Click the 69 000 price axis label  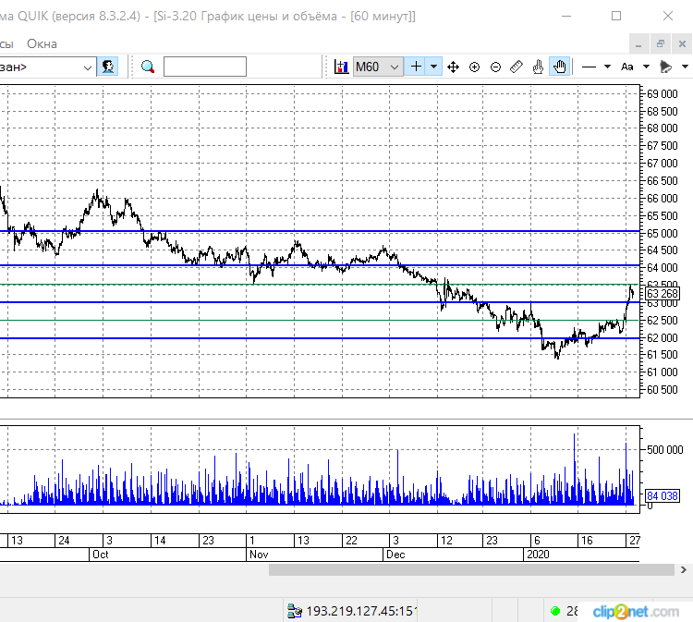click(x=663, y=93)
